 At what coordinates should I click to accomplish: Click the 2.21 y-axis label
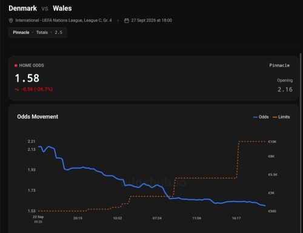coord(32,142)
